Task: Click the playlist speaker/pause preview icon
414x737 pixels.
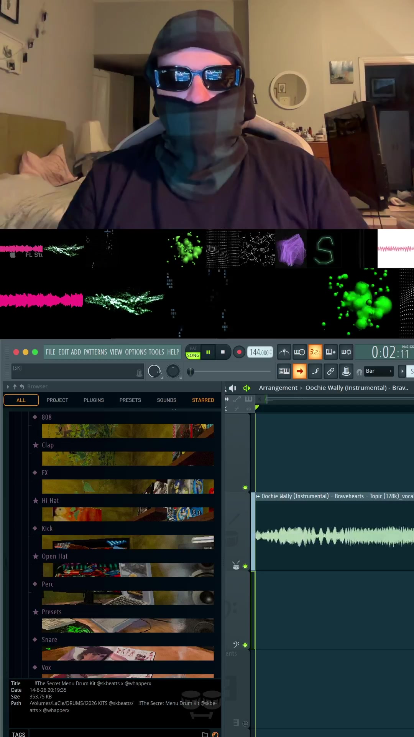Action: tap(232, 388)
